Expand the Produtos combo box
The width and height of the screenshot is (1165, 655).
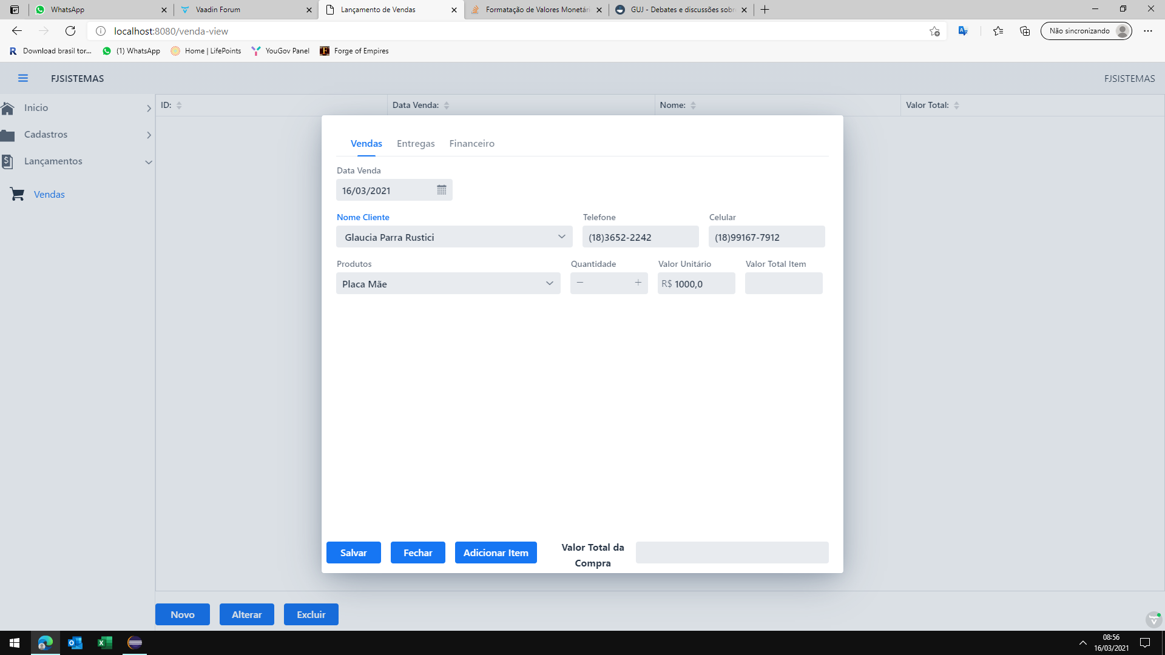pos(549,283)
